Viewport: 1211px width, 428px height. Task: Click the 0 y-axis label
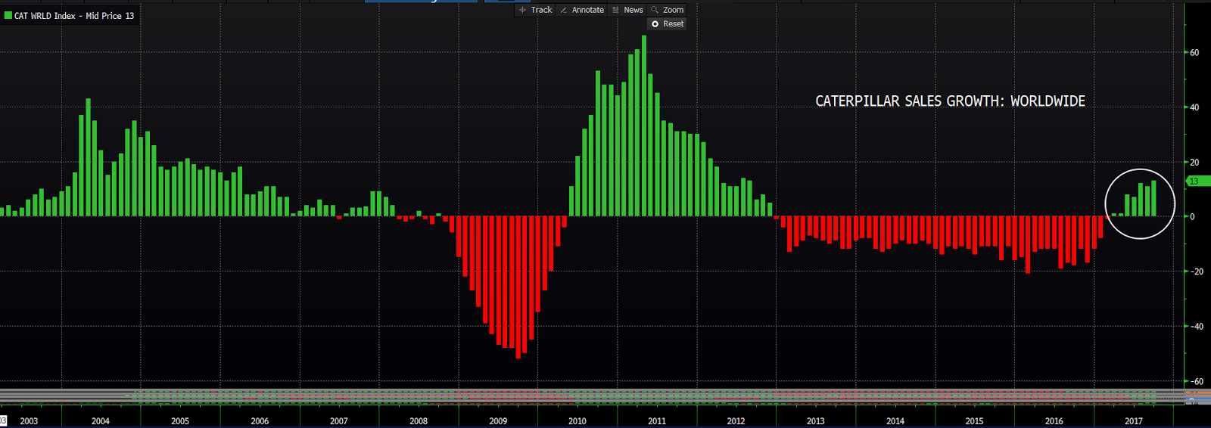pos(1193,217)
